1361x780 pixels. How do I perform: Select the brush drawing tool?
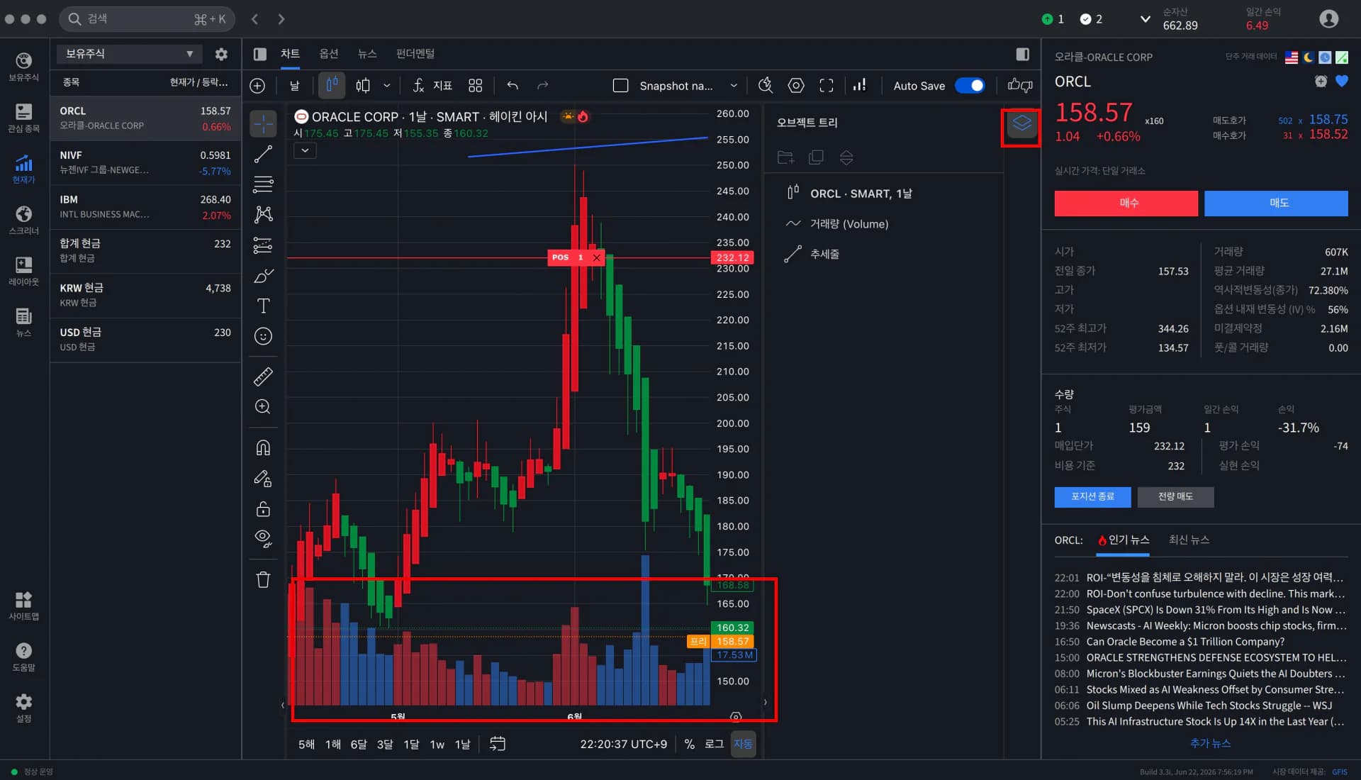[x=263, y=276]
